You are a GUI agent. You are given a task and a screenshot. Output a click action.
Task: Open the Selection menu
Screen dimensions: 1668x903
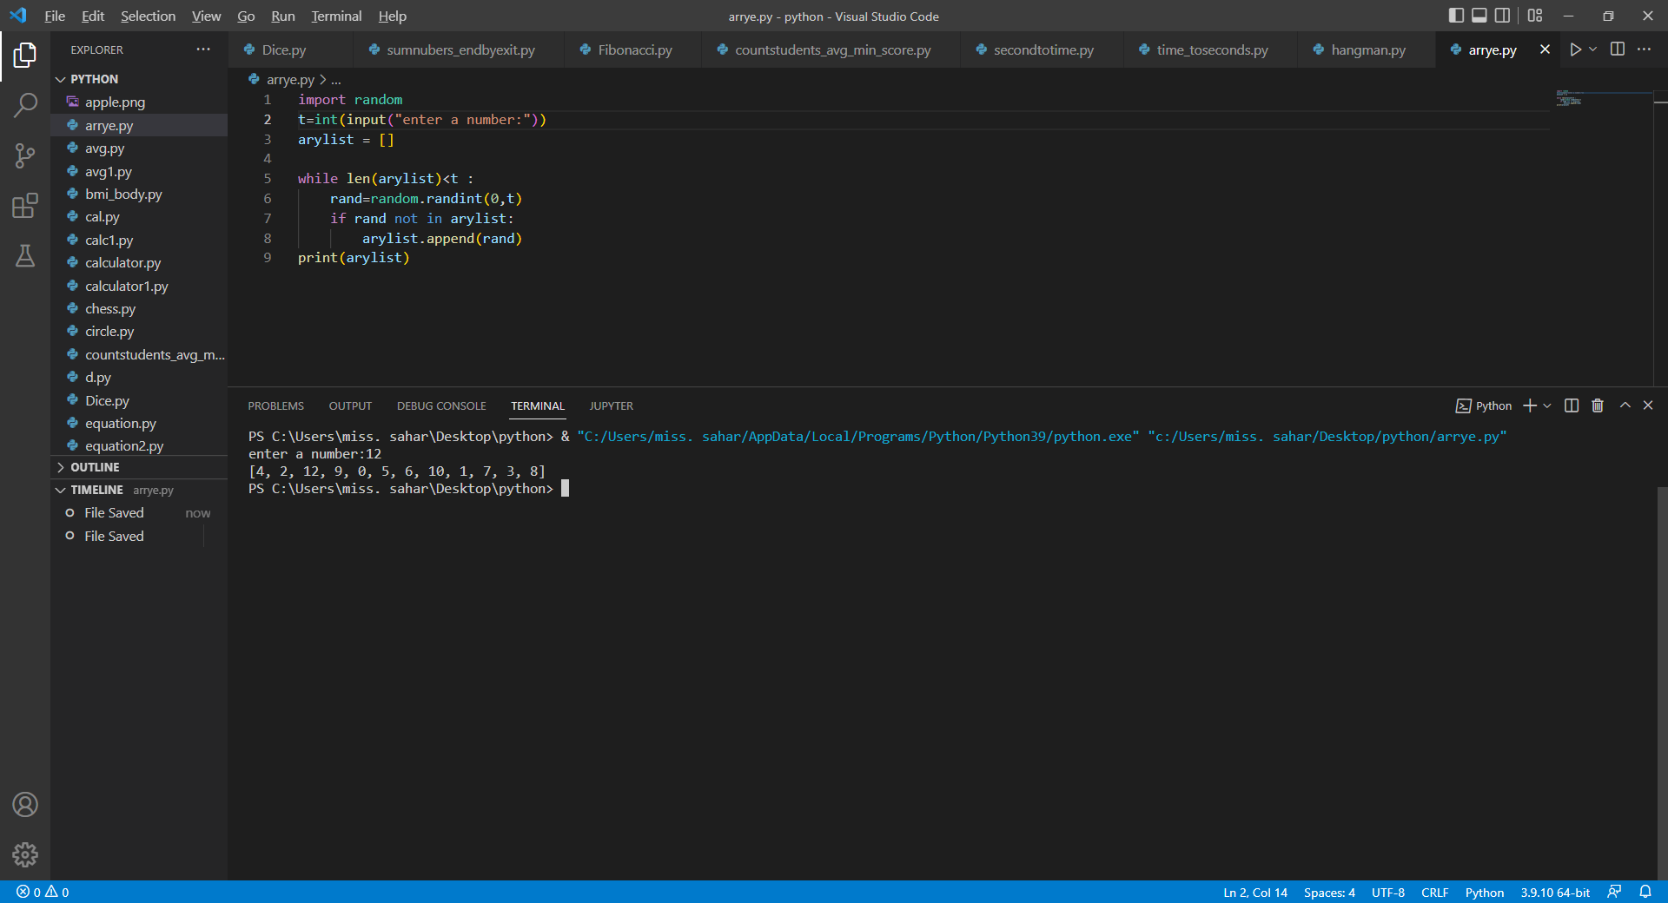pyautogui.click(x=148, y=16)
